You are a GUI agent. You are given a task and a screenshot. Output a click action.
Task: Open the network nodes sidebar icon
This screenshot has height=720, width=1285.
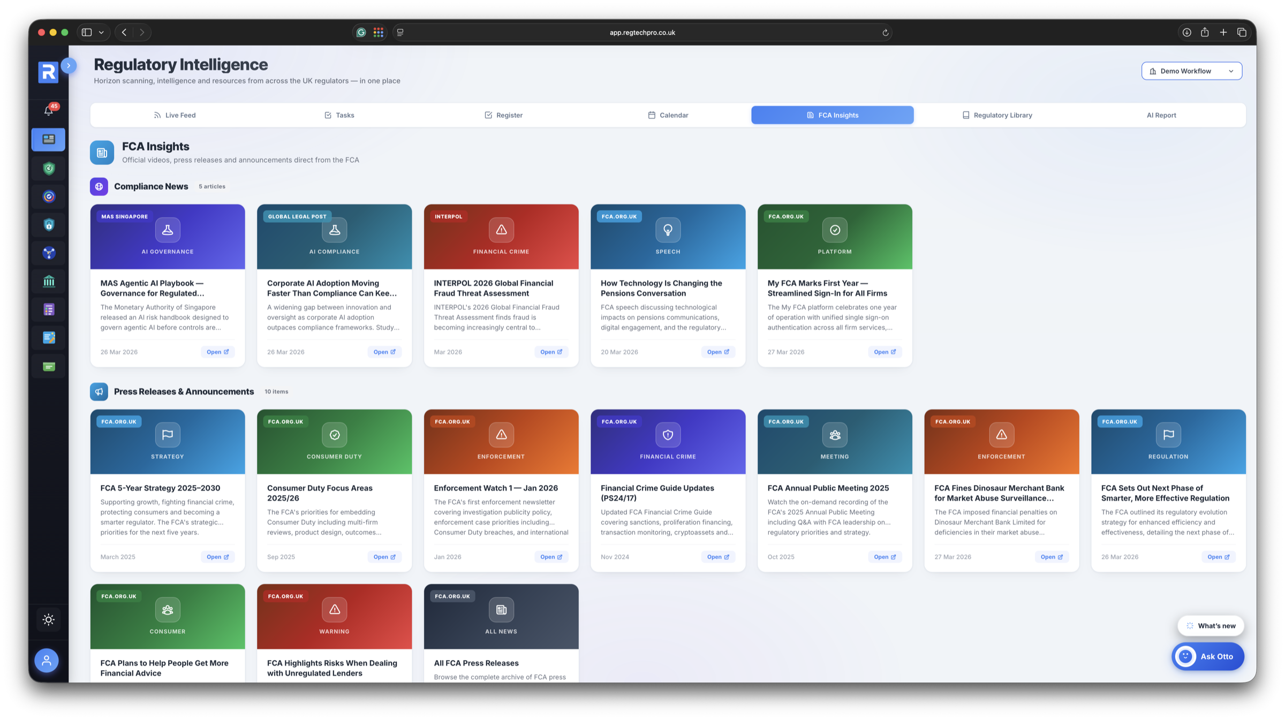[x=49, y=253]
